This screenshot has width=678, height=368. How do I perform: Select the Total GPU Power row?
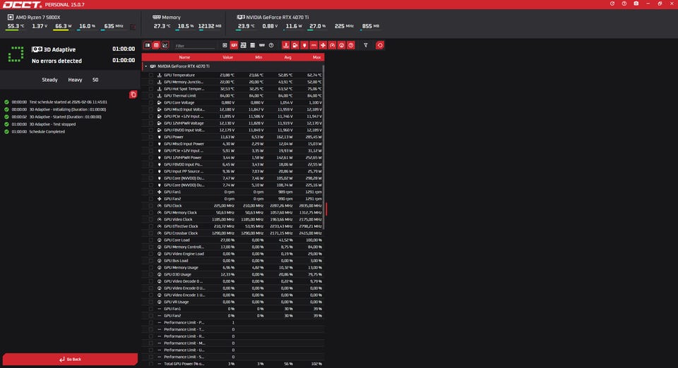[233, 364]
